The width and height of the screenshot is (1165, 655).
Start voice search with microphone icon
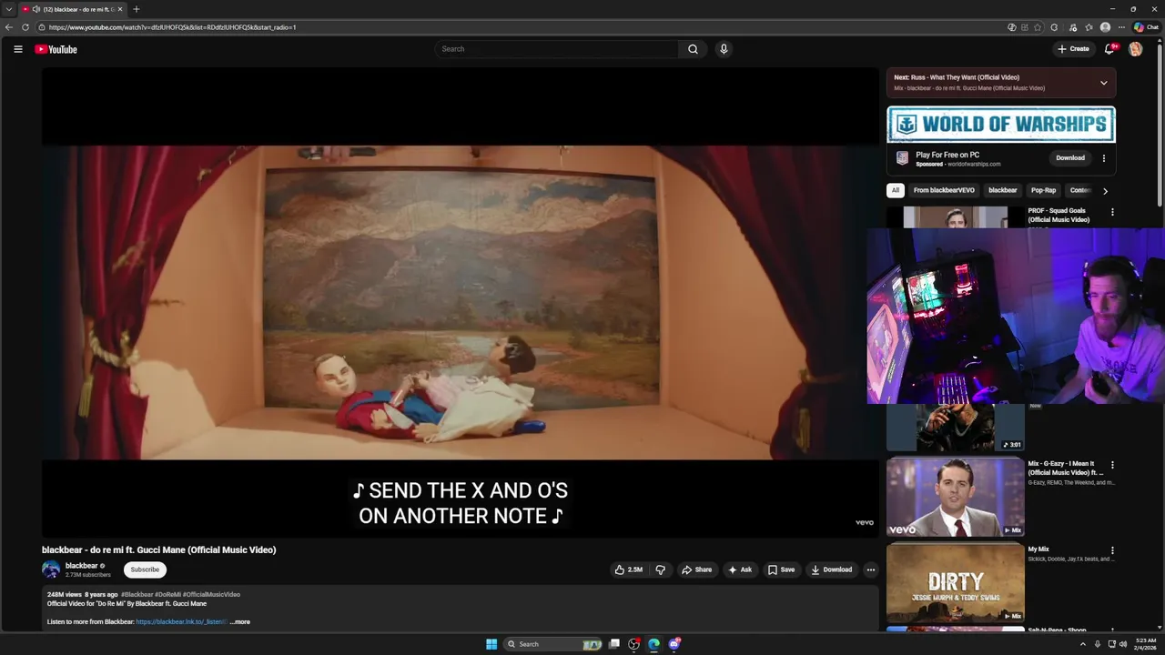724,49
